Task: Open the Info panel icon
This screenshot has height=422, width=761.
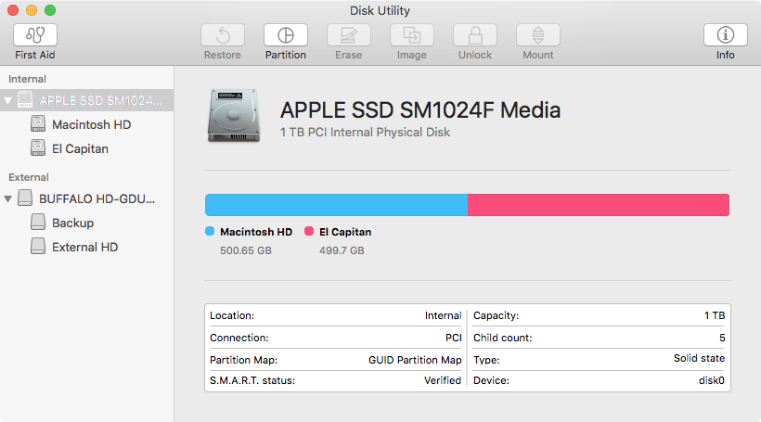Action: pos(726,35)
